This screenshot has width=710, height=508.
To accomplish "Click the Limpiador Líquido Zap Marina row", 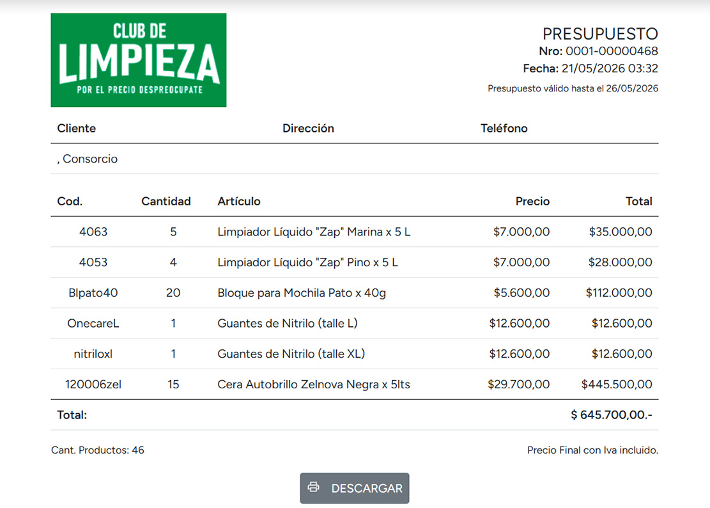I will [x=355, y=232].
